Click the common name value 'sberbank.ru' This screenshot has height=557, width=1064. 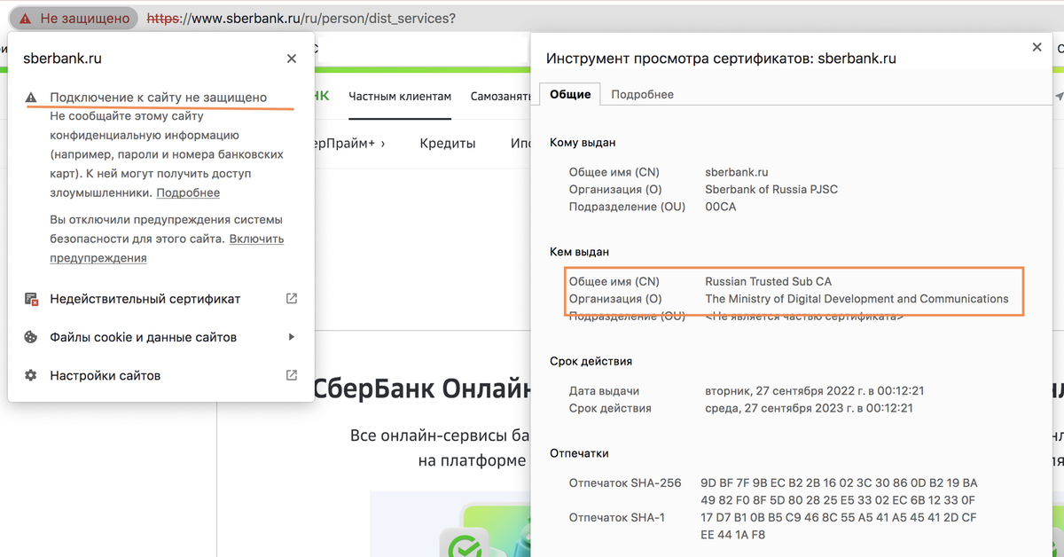(x=736, y=172)
